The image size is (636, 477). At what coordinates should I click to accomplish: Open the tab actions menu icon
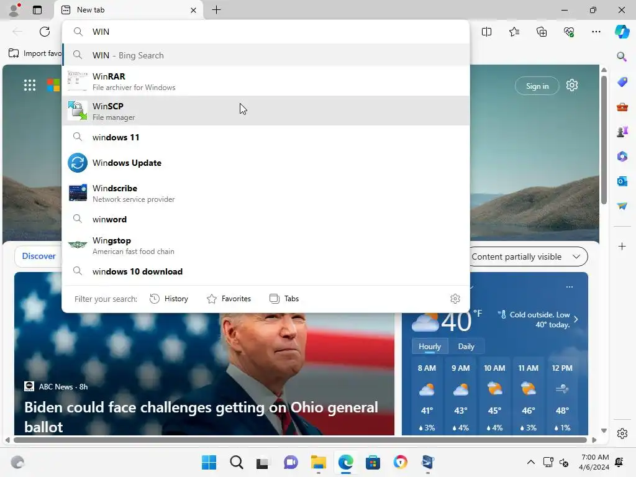click(37, 10)
